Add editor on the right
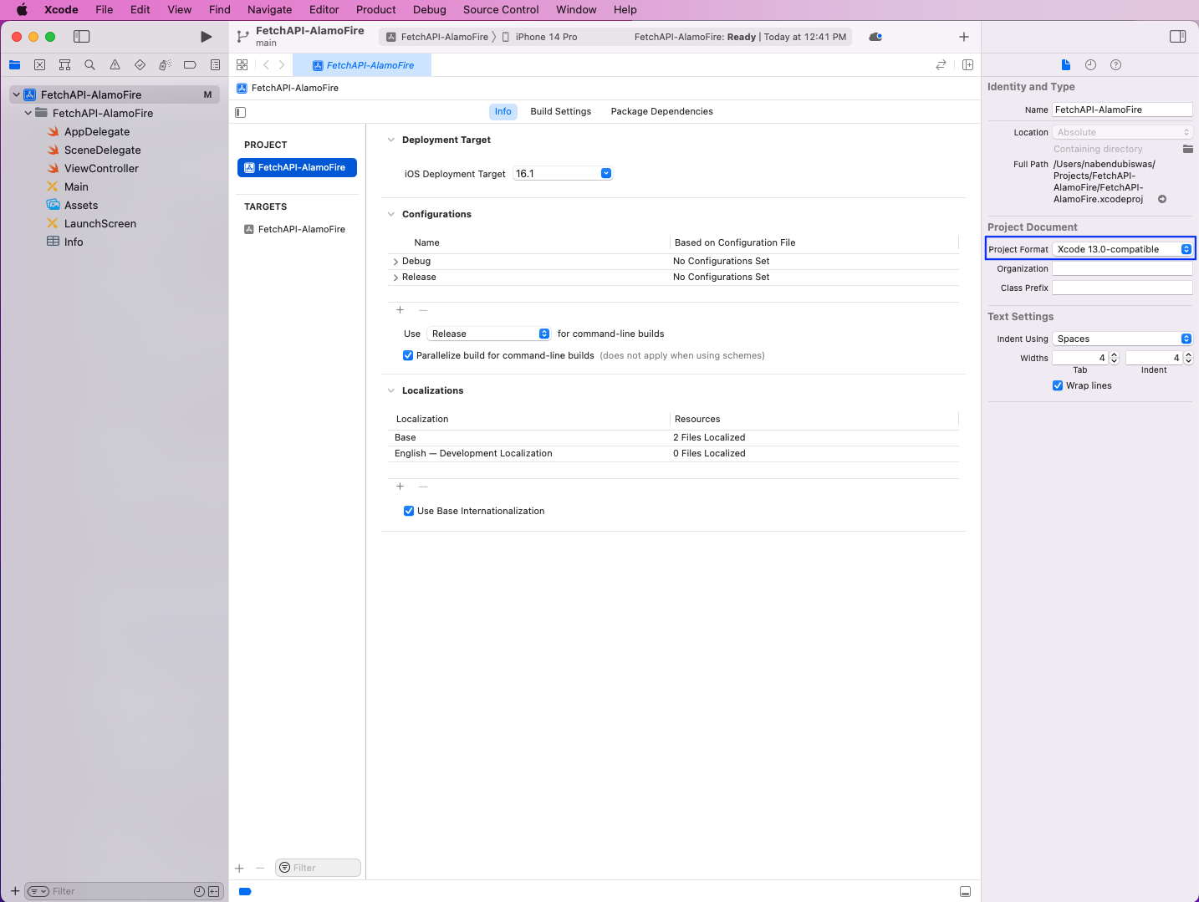Viewport: 1199px width, 902px height. pyautogui.click(x=967, y=65)
